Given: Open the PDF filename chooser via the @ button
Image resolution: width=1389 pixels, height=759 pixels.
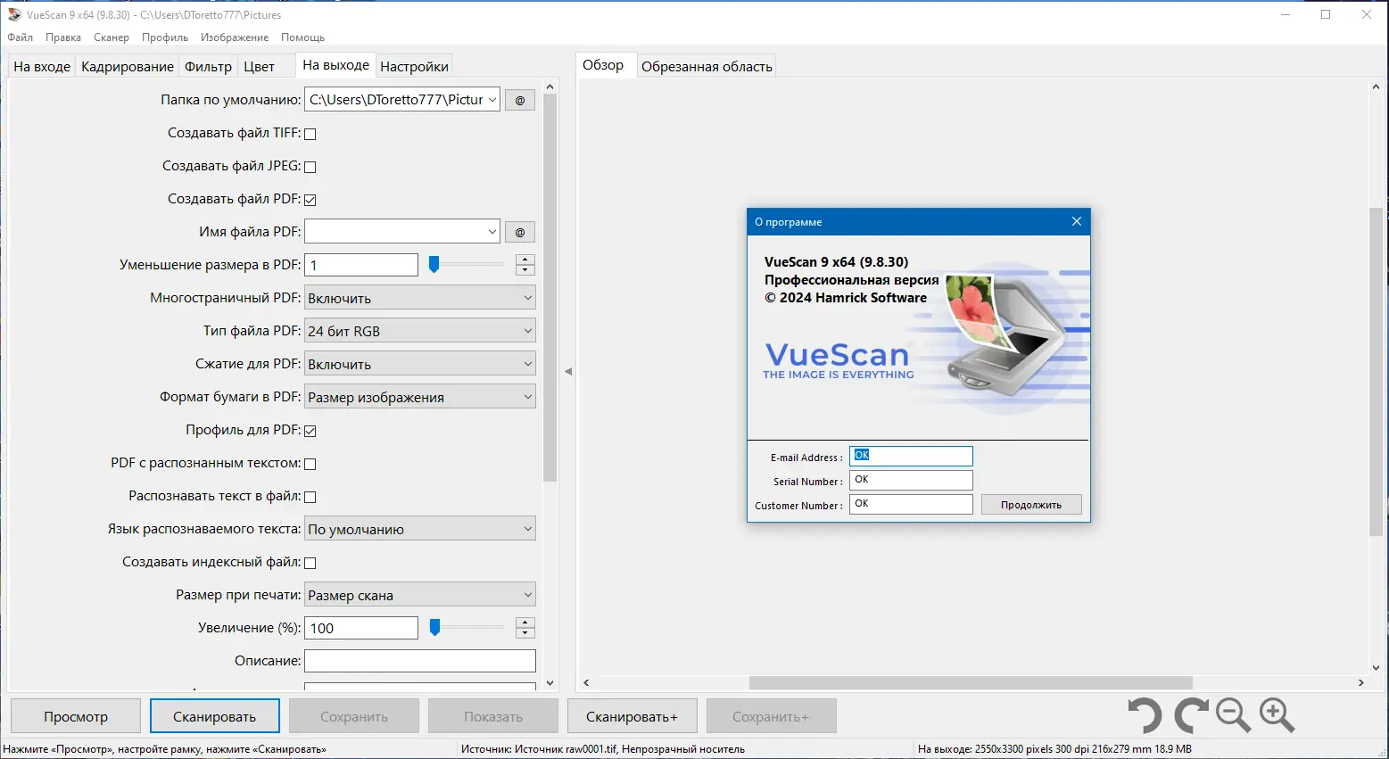Looking at the screenshot, I should 519,231.
